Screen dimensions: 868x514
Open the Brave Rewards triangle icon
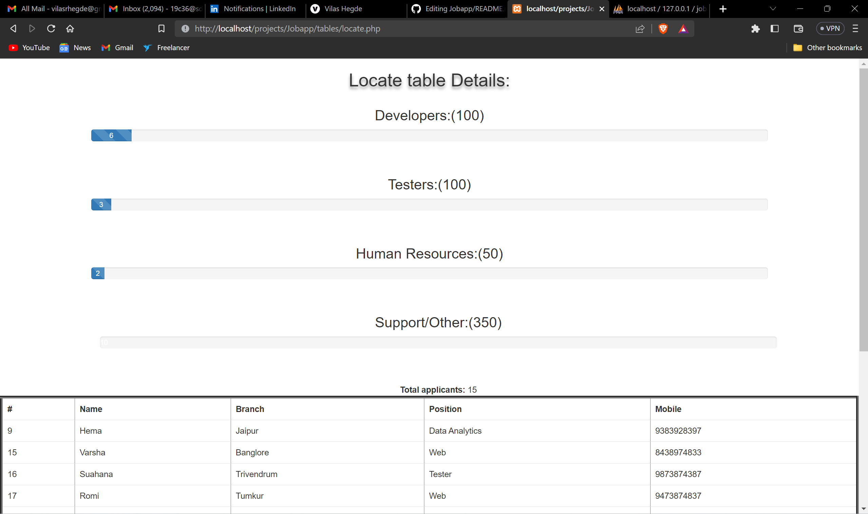click(x=682, y=29)
